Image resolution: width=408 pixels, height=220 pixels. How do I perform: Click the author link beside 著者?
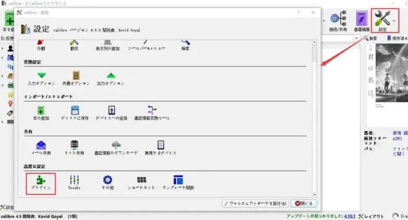click(x=400, y=133)
